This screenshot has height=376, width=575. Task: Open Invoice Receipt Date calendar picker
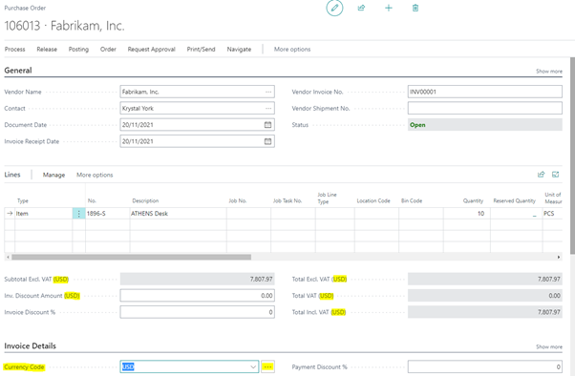tap(268, 141)
